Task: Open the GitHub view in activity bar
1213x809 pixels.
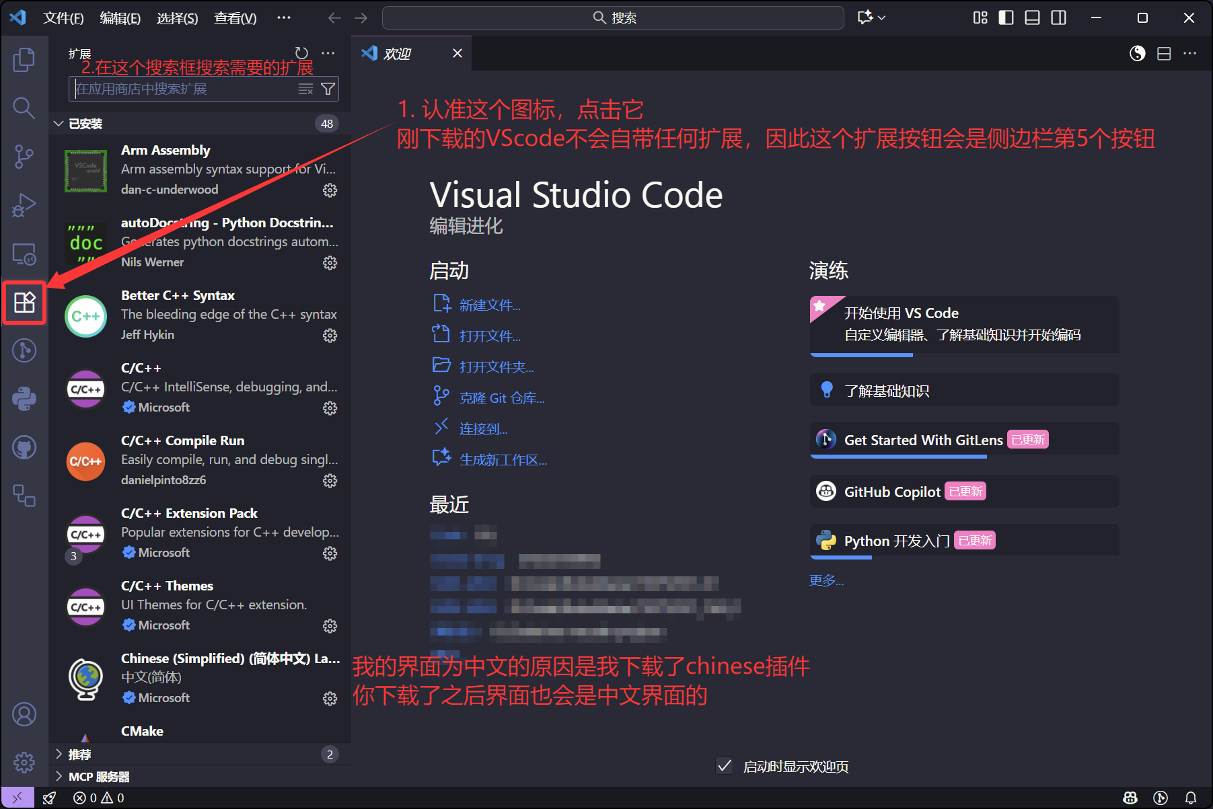Action: click(x=24, y=447)
